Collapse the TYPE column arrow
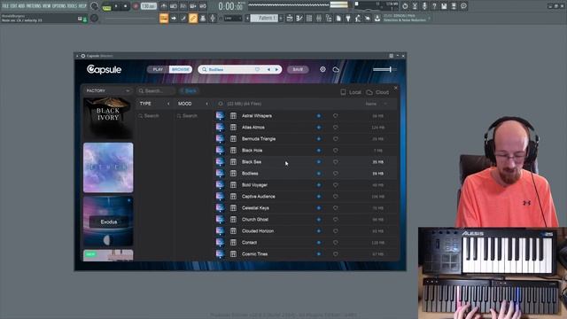Screen dimensions: 567x319 coord(168,104)
